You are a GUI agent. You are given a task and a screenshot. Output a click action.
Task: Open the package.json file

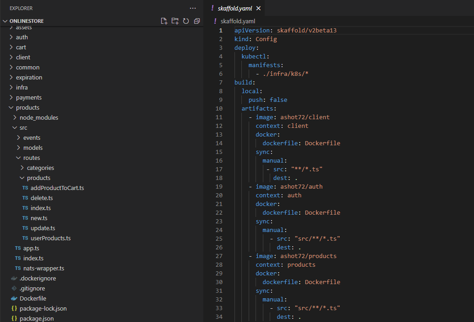tap(36, 318)
